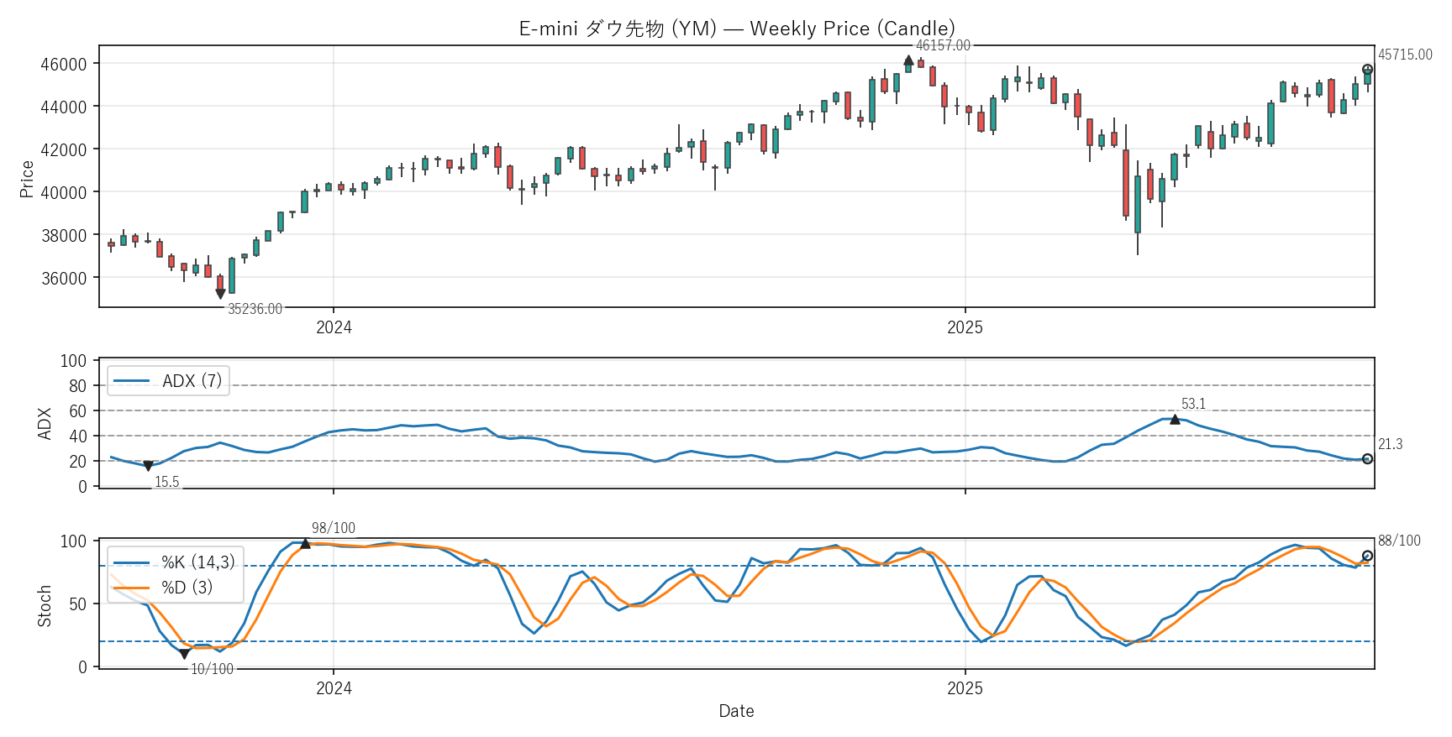Click the 60 tick on ADX axis
This screenshot has height=737, width=1452.
77,411
